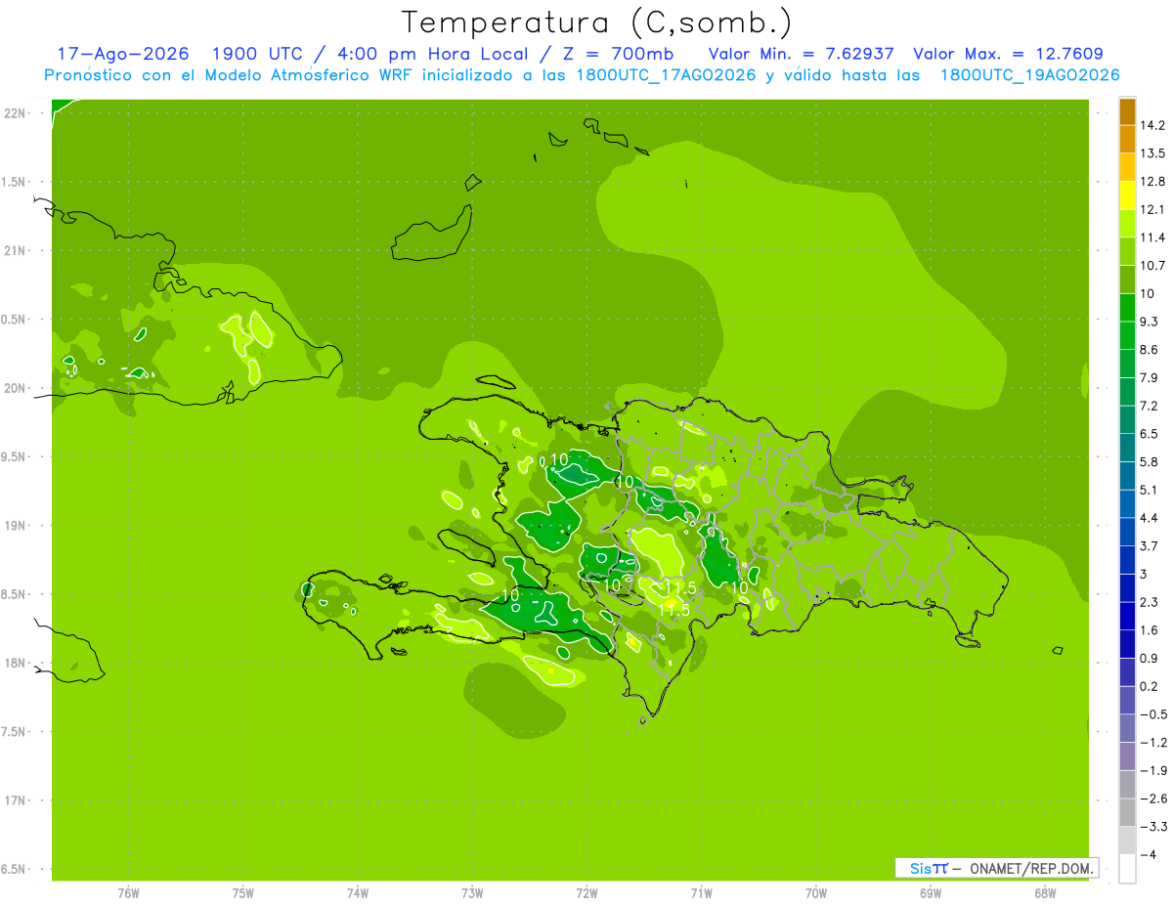This screenshot has height=906, width=1173.
Task: Click the '9.5N' latitude label
Action: pyautogui.click(x=15, y=457)
